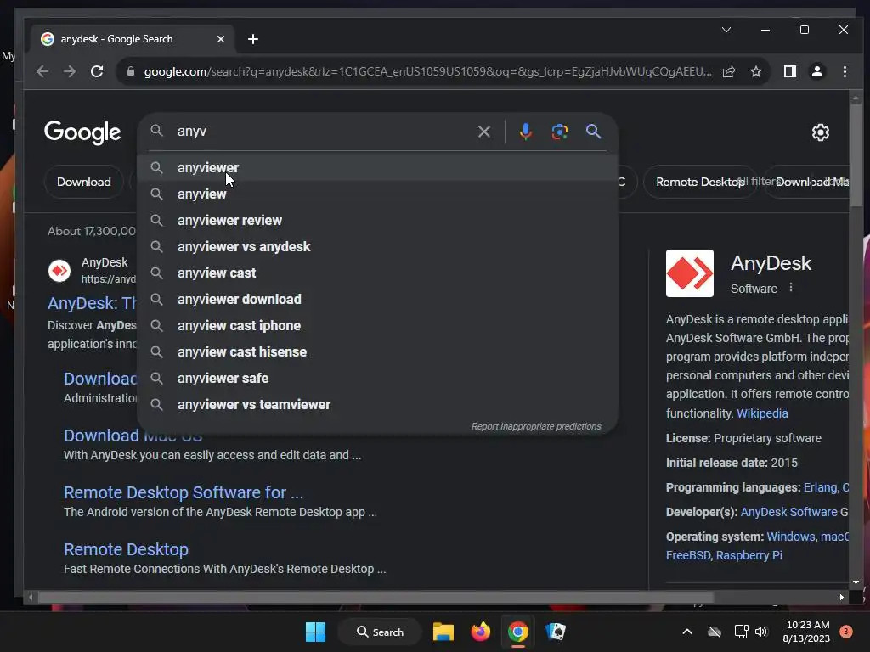870x652 pixels.
Task: Click the taskbar Search box
Action: point(380,632)
